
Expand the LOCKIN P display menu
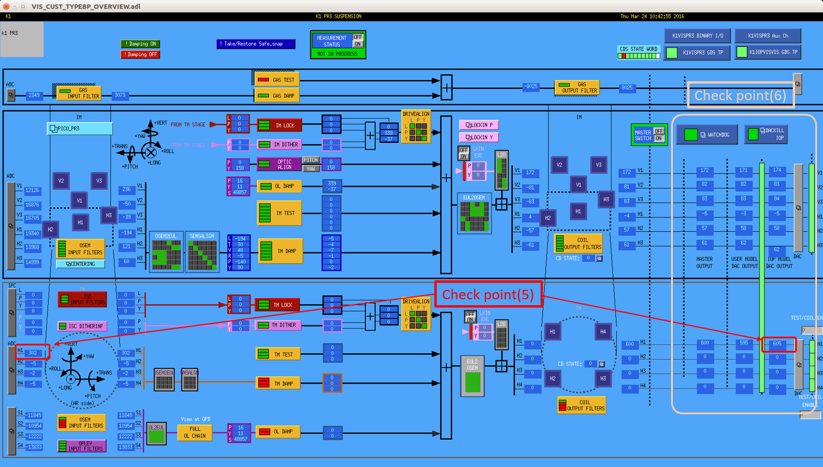tap(479, 125)
